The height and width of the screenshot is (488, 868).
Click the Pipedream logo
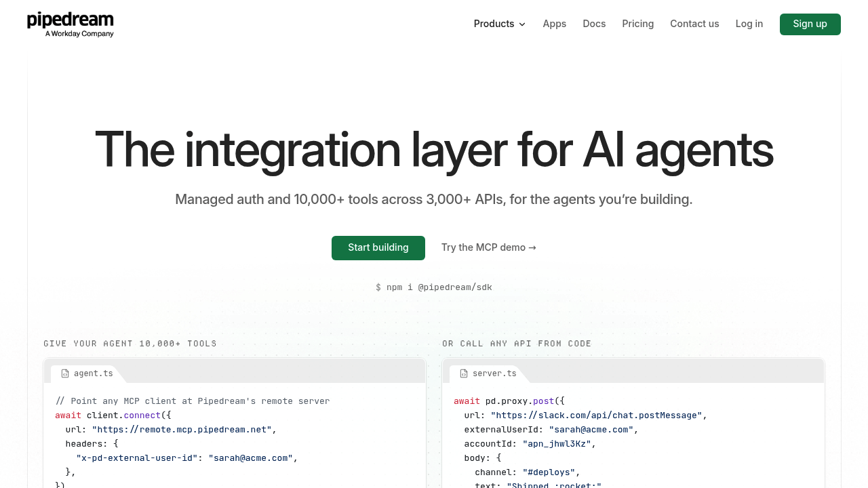(71, 24)
